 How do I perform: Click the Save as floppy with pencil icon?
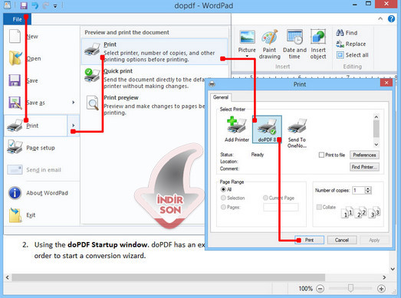pos(15,103)
